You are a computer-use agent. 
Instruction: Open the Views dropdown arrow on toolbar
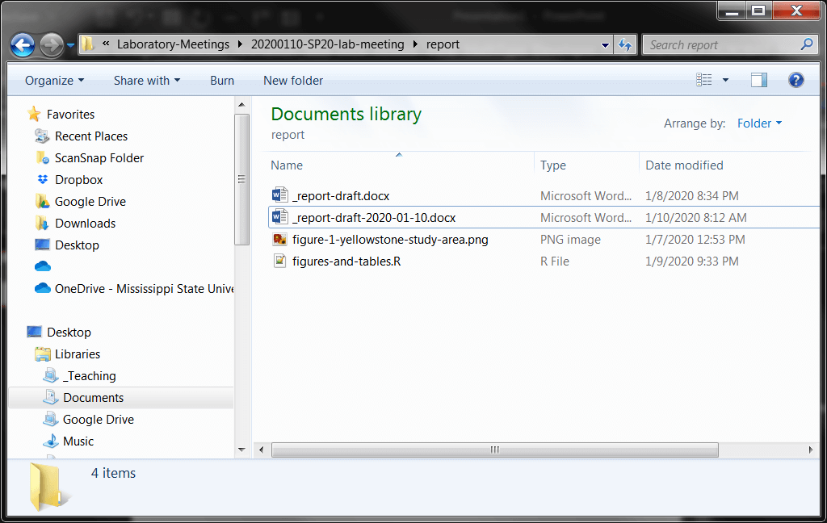coord(725,79)
